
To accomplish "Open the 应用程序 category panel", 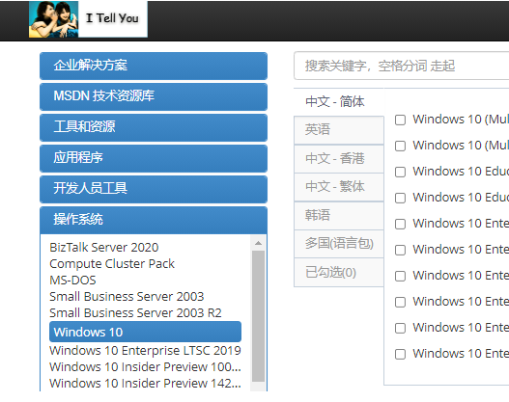I will pyautogui.click(x=154, y=158).
